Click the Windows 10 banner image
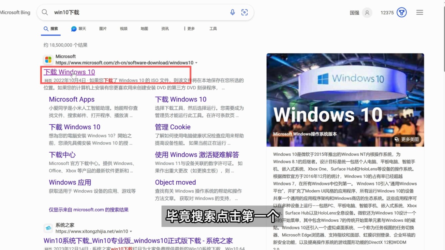Viewport: 445px width, 250px height. click(345, 100)
